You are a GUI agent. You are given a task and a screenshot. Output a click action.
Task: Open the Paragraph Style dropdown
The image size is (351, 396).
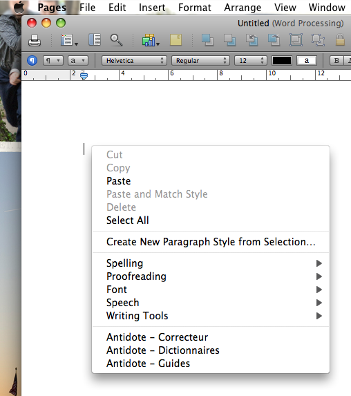[x=53, y=61]
